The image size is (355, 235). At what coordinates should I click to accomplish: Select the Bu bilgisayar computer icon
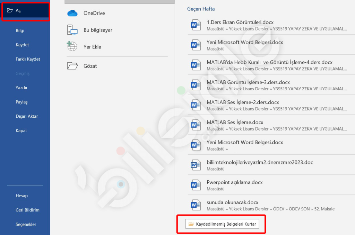coord(72,30)
